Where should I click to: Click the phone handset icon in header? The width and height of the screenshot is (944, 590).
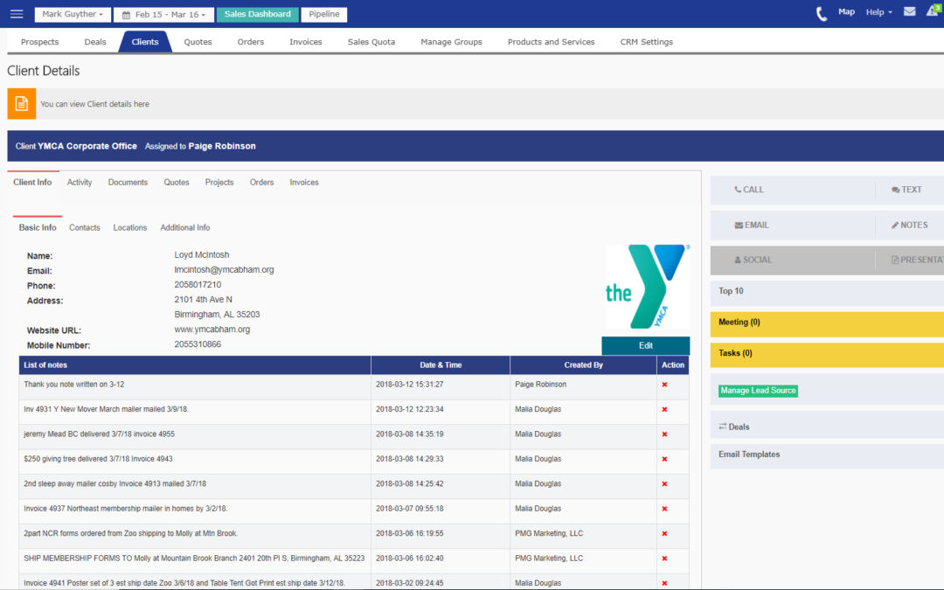tap(822, 13)
